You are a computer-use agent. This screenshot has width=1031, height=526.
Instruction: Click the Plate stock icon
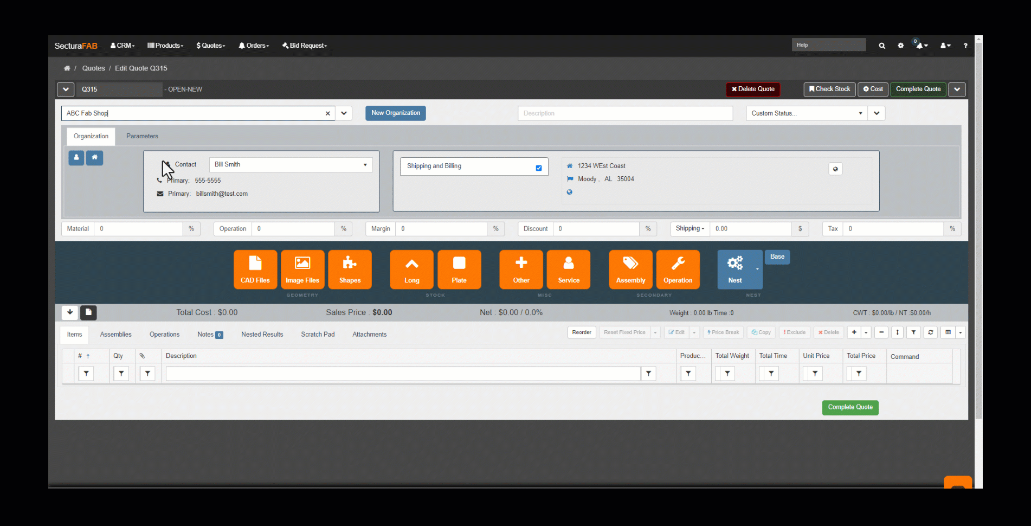[459, 269]
